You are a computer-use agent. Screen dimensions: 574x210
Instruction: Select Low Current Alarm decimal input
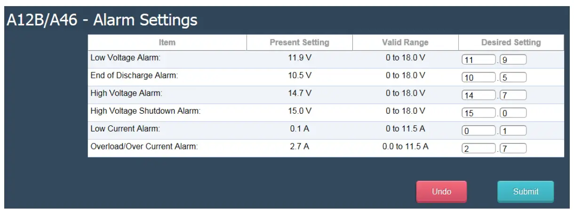tap(513, 132)
